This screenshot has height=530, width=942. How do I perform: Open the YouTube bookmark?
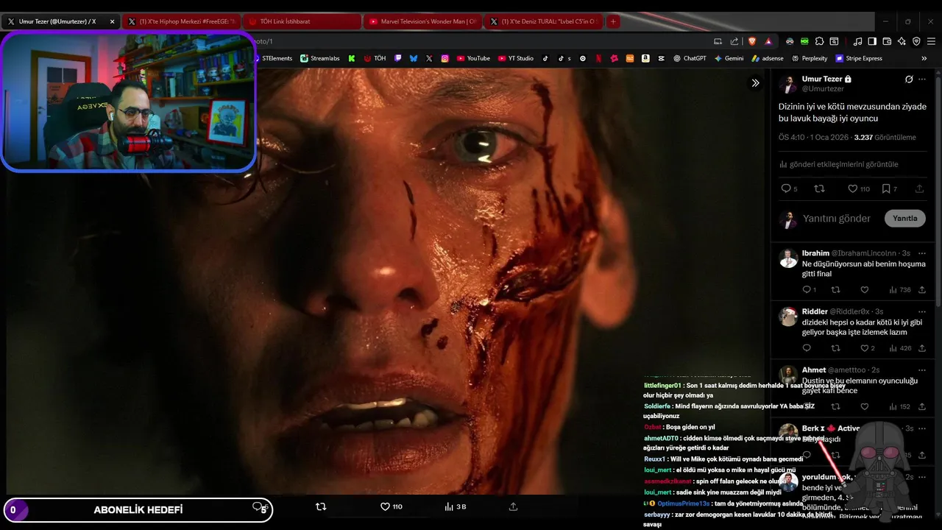(473, 58)
